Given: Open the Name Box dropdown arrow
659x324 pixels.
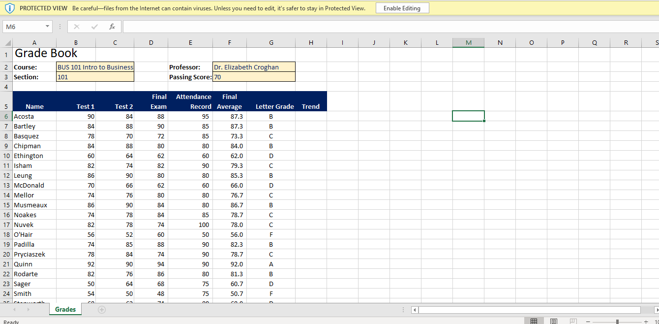Looking at the screenshot, I should (46, 26).
